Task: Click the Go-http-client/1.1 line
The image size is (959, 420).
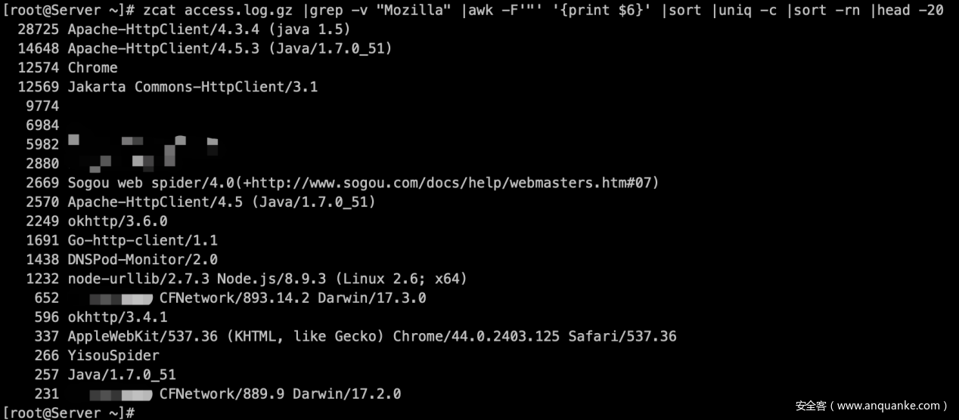Action: pos(142,240)
